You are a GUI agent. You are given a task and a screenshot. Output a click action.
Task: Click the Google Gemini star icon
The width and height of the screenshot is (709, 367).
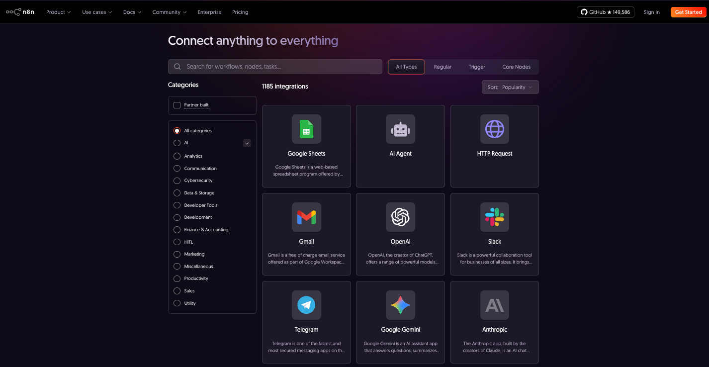[x=400, y=305]
